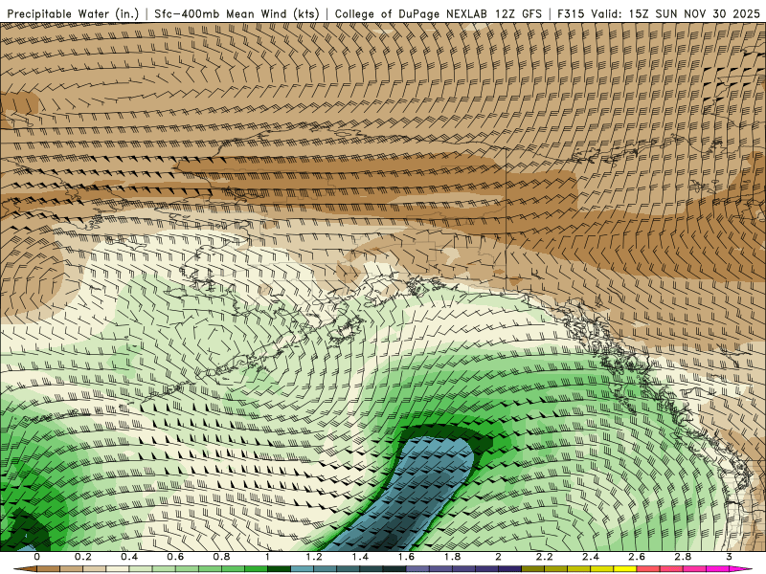
Task: Click the '0.8' color scale label
Action: coord(222,557)
